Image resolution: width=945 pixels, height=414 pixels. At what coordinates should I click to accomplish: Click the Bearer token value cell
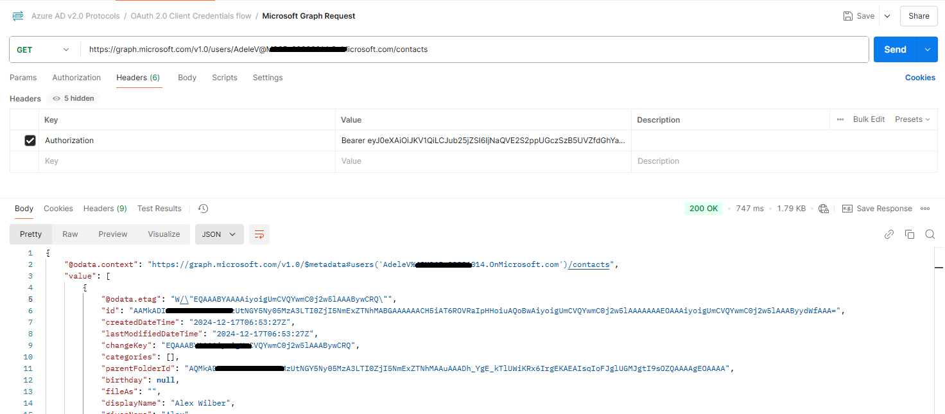pos(483,141)
